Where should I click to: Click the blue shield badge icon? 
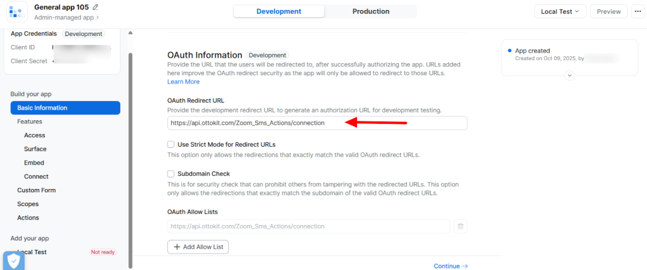[13, 261]
